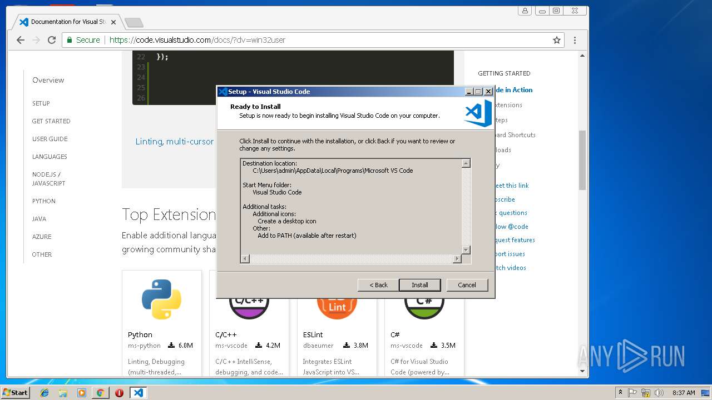Click ESLint download count icon 3.8M

tap(347, 346)
